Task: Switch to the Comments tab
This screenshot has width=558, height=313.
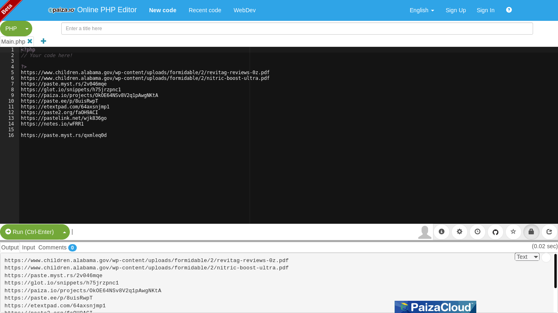Action: point(57,247)
